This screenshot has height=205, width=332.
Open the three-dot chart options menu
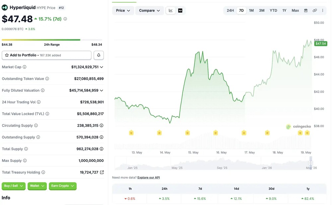(323, 10)
